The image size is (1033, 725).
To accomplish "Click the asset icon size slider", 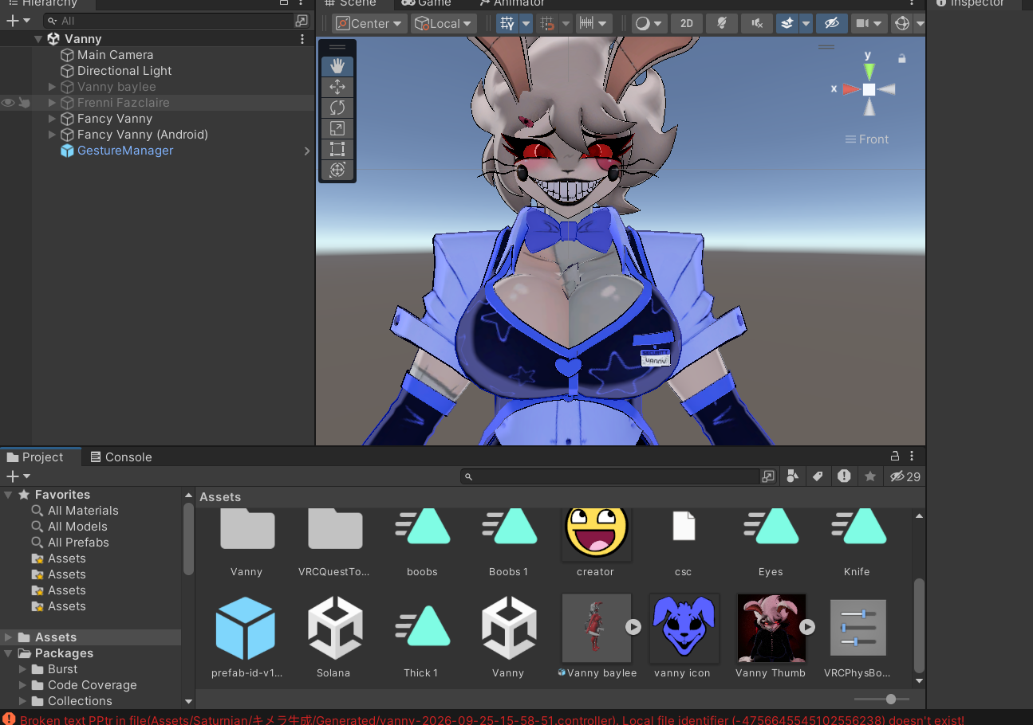I will tap(882, 699).
